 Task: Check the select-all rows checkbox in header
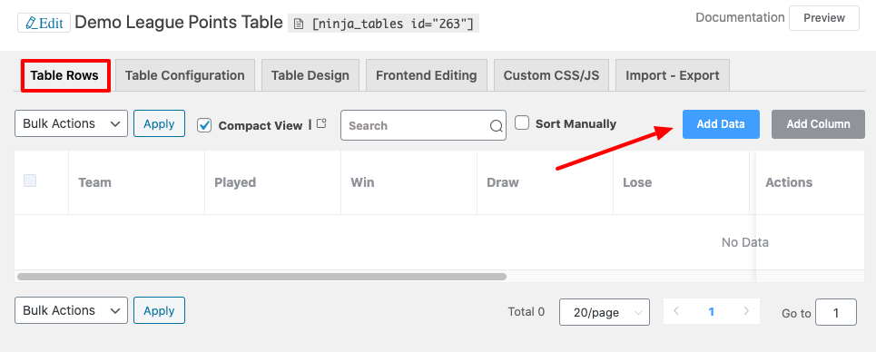coord(30,181)
